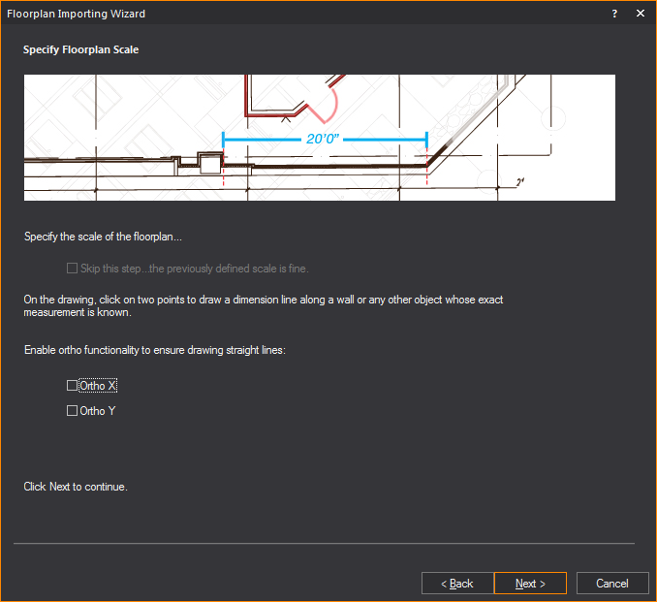Image resolution: width=657 pixels, height=602 pixels.
Task: Close the Floorplan Importing Wizard dialog
Action: [640, 14]
